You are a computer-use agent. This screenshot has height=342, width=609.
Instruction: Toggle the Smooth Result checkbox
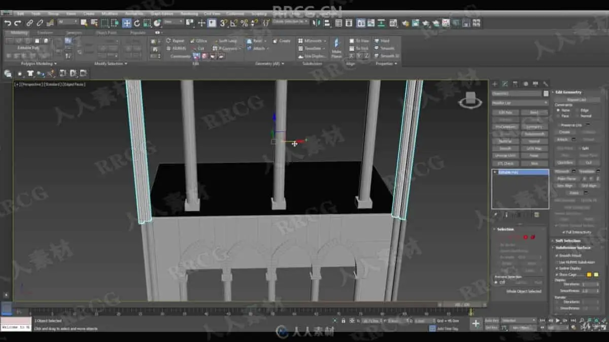(557, 256)
